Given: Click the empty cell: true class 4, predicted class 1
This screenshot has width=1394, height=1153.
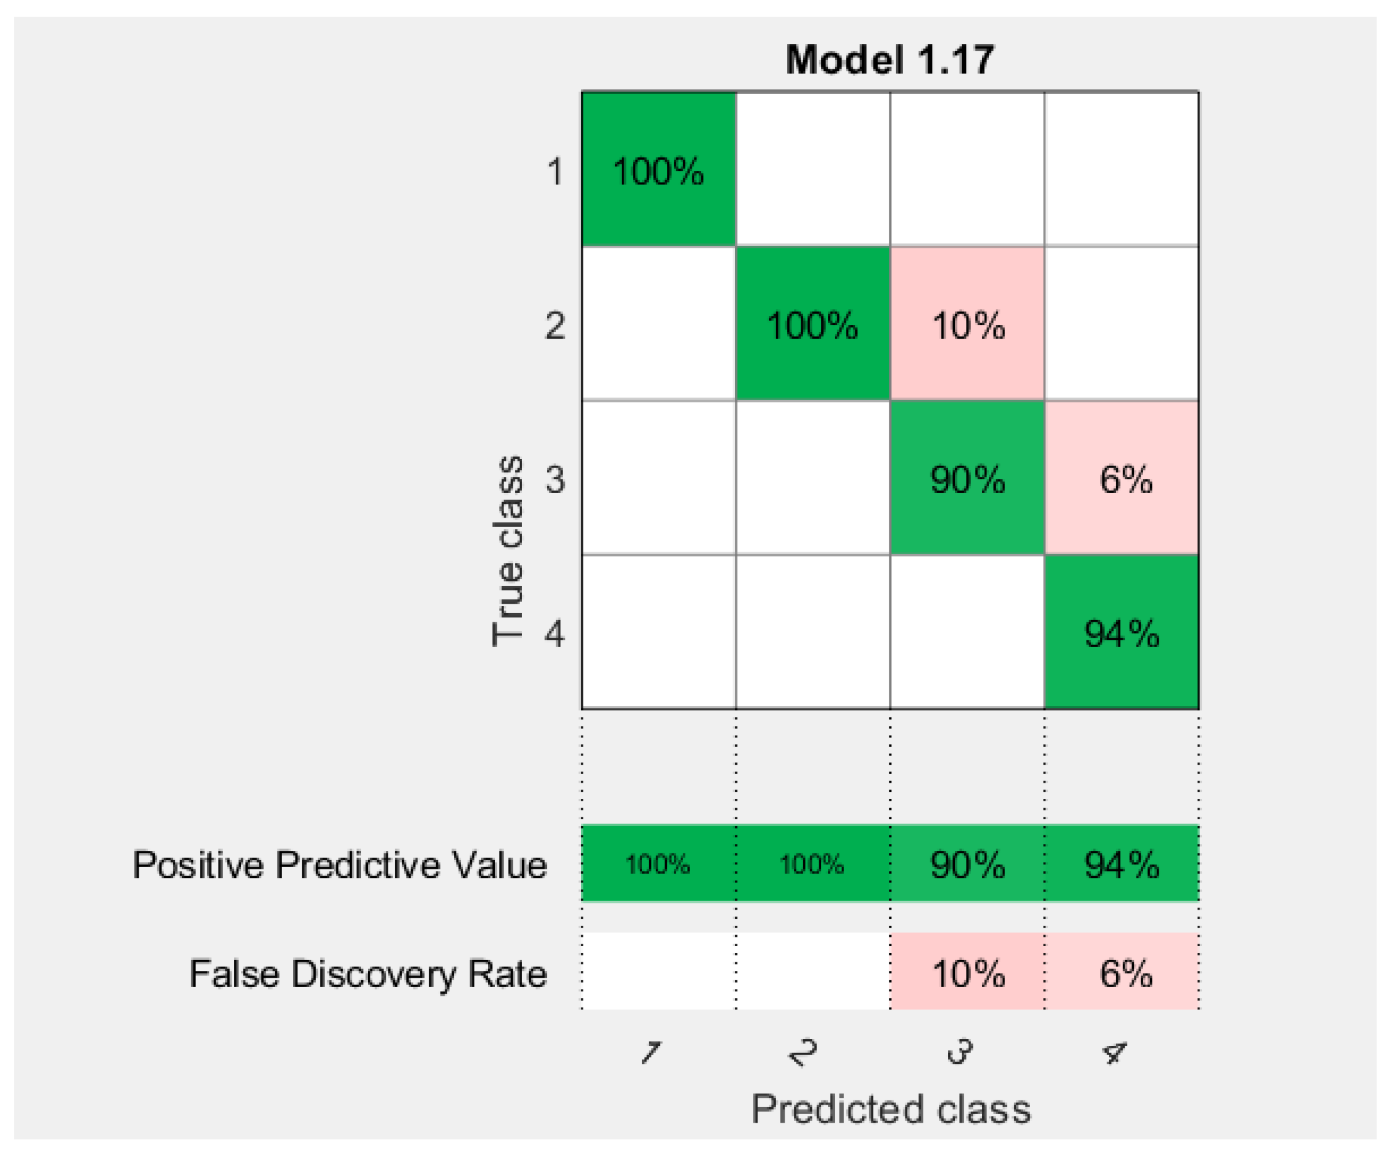Looking at the screenshot, I should 658,632.
